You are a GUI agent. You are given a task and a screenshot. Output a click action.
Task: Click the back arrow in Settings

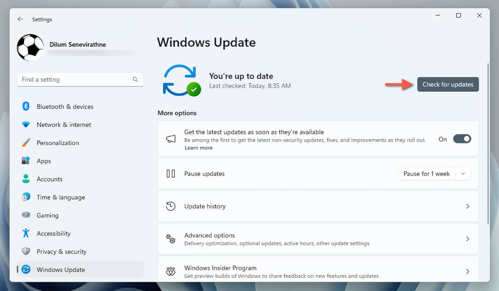click(x=20, y=19)
